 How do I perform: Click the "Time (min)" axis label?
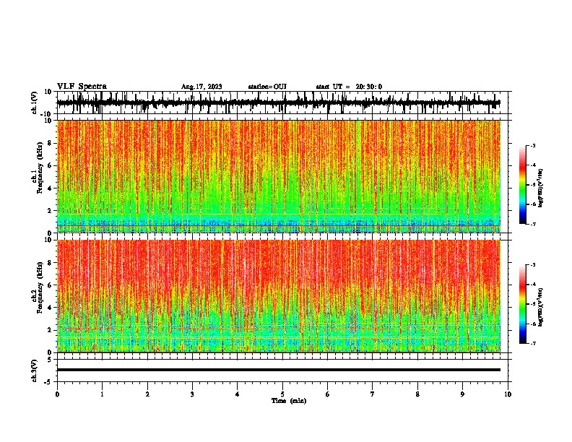point(289,401)
